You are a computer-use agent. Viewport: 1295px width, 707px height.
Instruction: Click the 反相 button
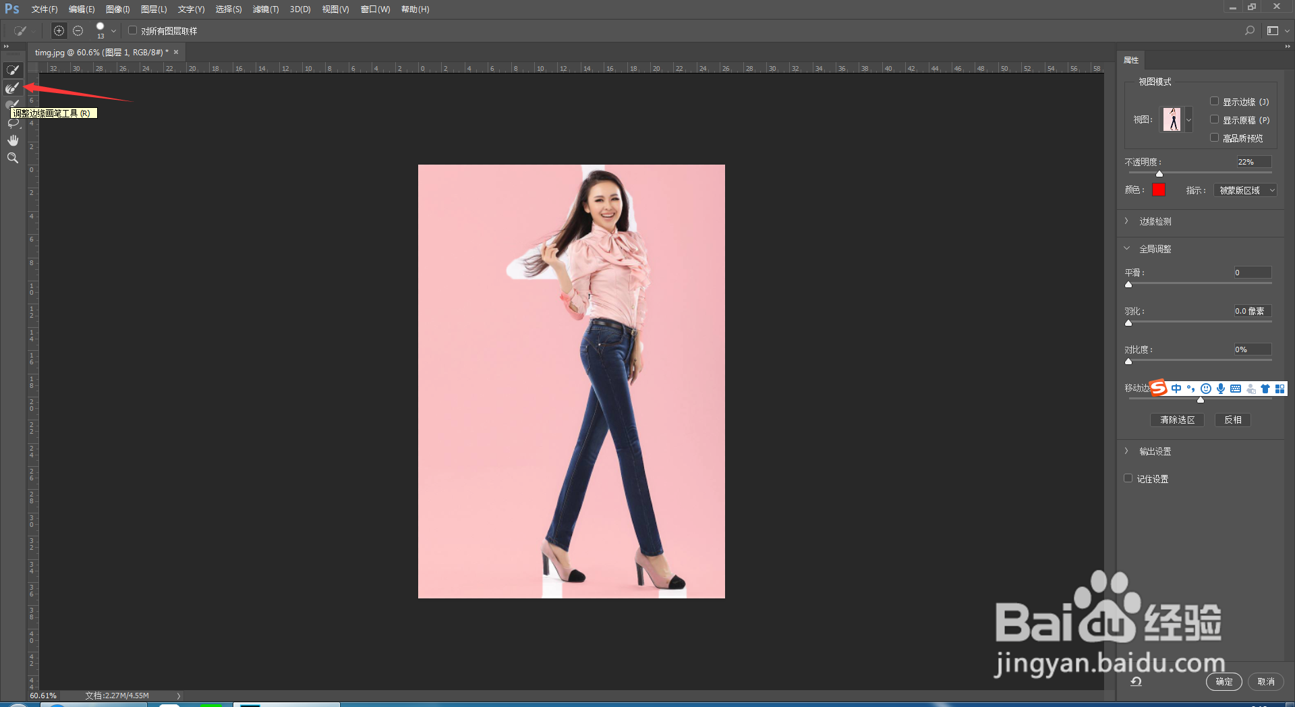pos(1233,420)
